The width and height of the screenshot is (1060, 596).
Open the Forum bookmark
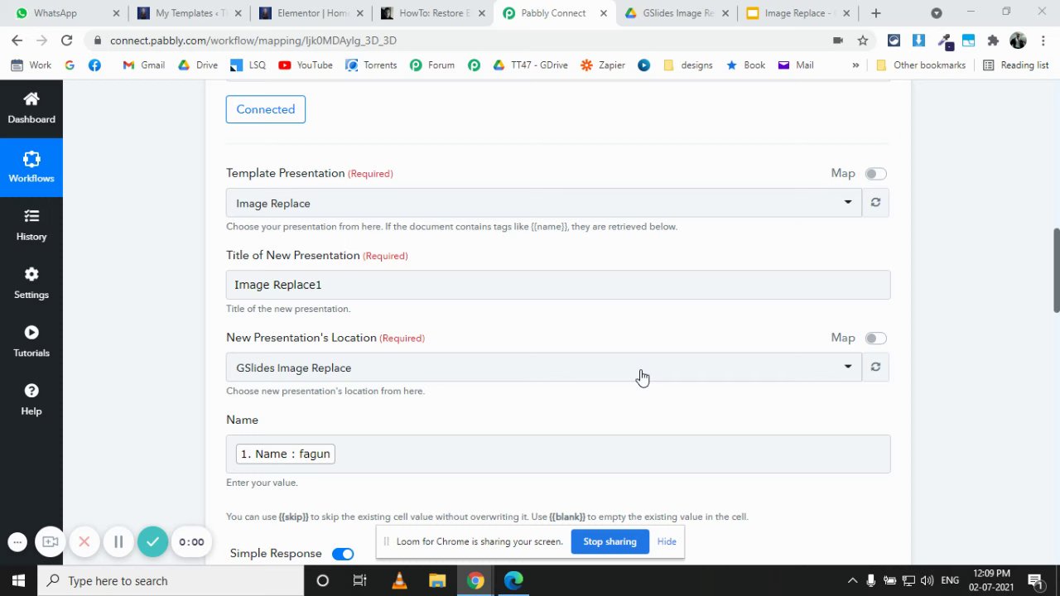coord(431,65)
